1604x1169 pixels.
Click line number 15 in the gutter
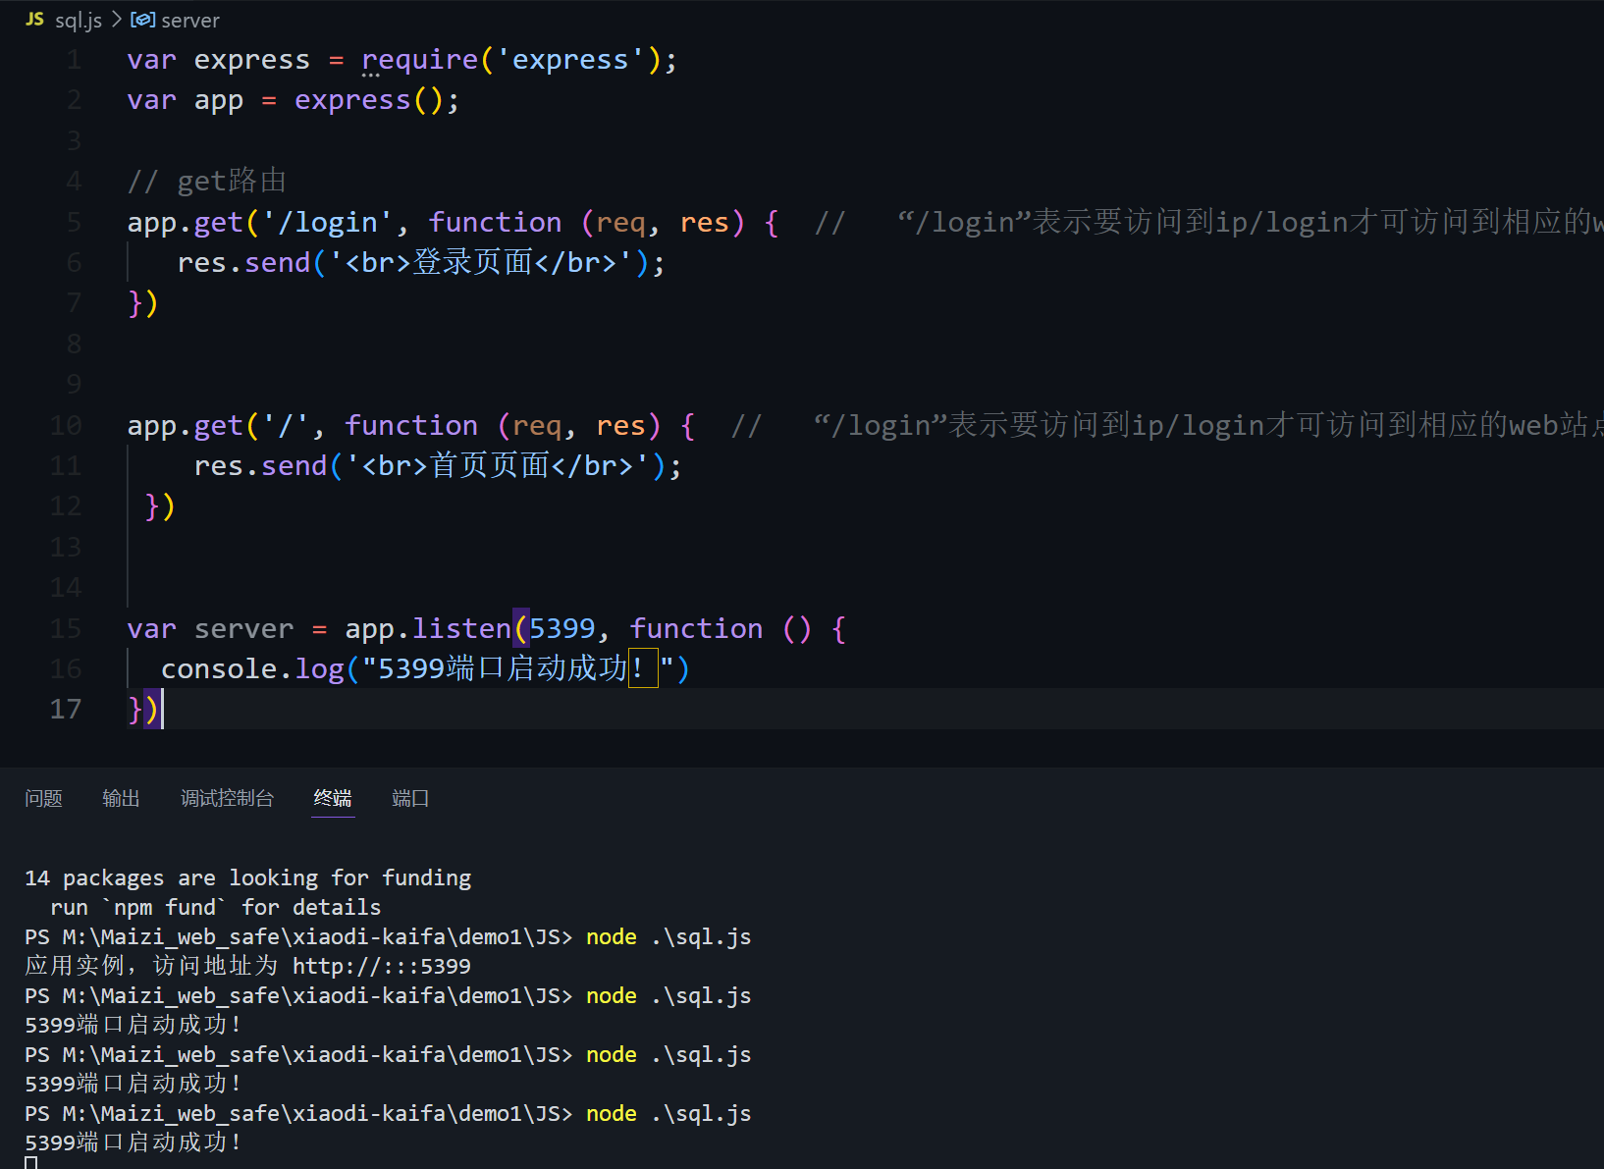[x=65, y=627]
